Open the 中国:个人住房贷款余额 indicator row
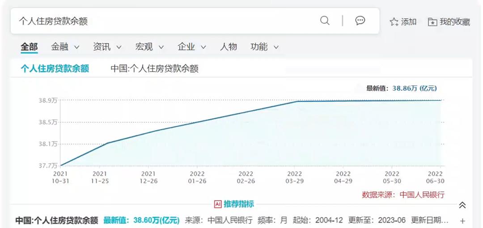This screenshot has height=228, width=483. [240, 220]
